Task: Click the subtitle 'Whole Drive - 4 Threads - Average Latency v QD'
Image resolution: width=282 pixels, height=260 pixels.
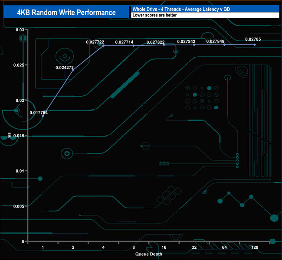Action: pos(181,9)
